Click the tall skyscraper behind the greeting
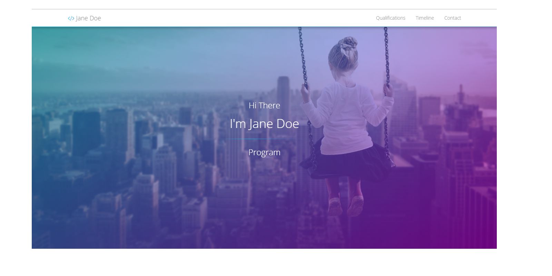The height and width of the screenshot is (276, 552). tap(284, 90)
